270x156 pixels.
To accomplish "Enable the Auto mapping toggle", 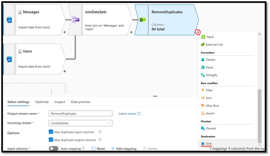I will [53, 149].
